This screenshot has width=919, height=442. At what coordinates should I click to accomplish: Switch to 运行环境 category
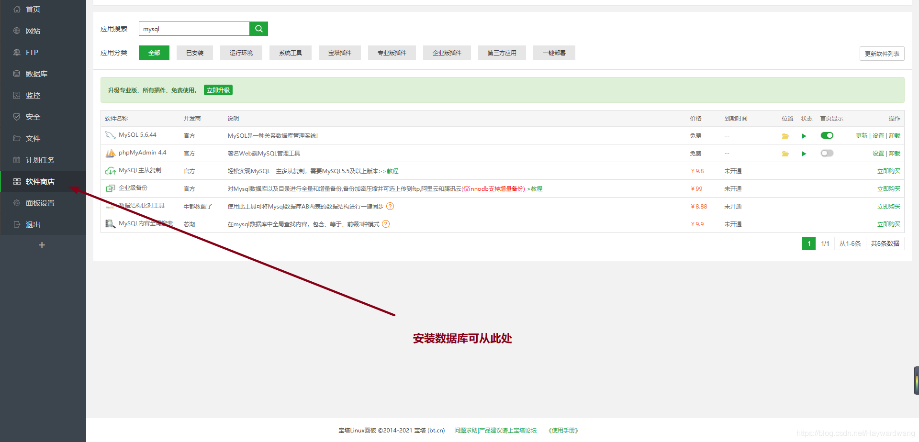241,53
